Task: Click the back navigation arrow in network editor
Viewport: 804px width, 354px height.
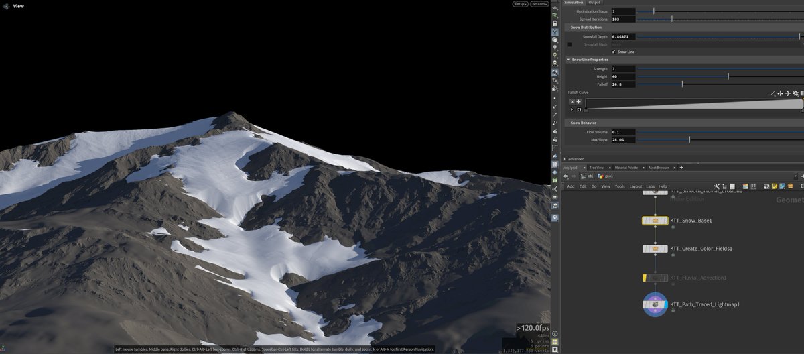Action: click(567, 176)
